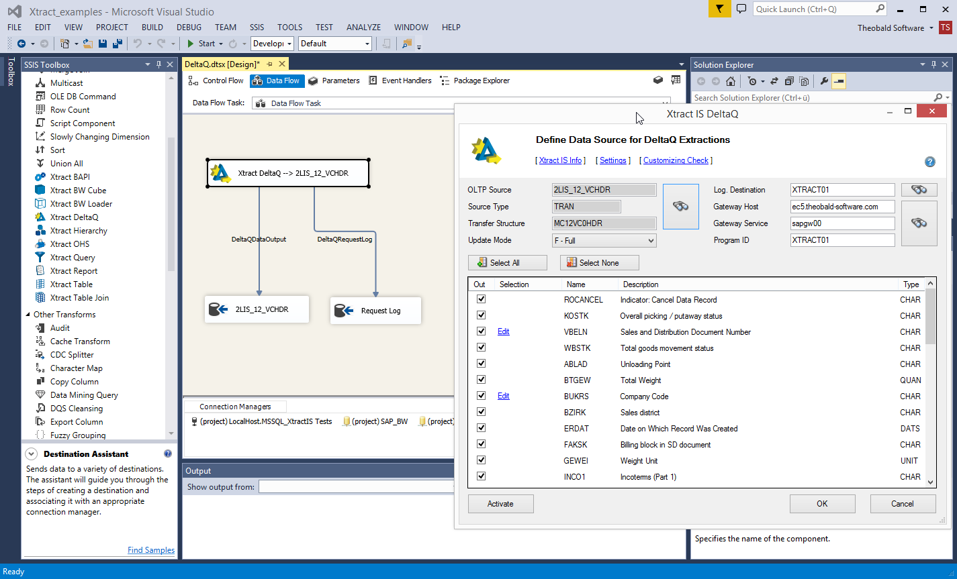This screenshot has width=957, height=579.
Task: Uncheck the Out checkbox for KOSTK
Action: [x=481, y=315]
